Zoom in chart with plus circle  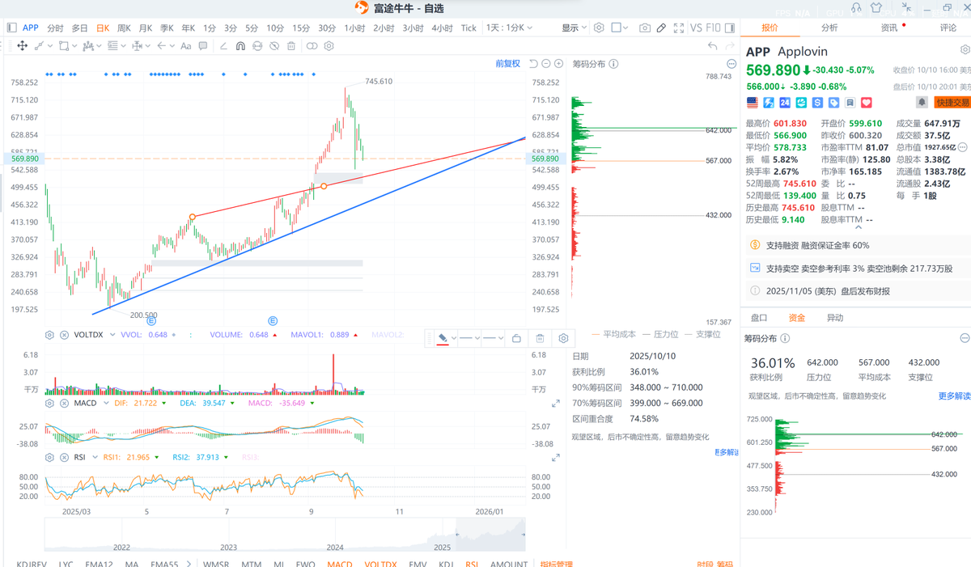click(558, 64)
